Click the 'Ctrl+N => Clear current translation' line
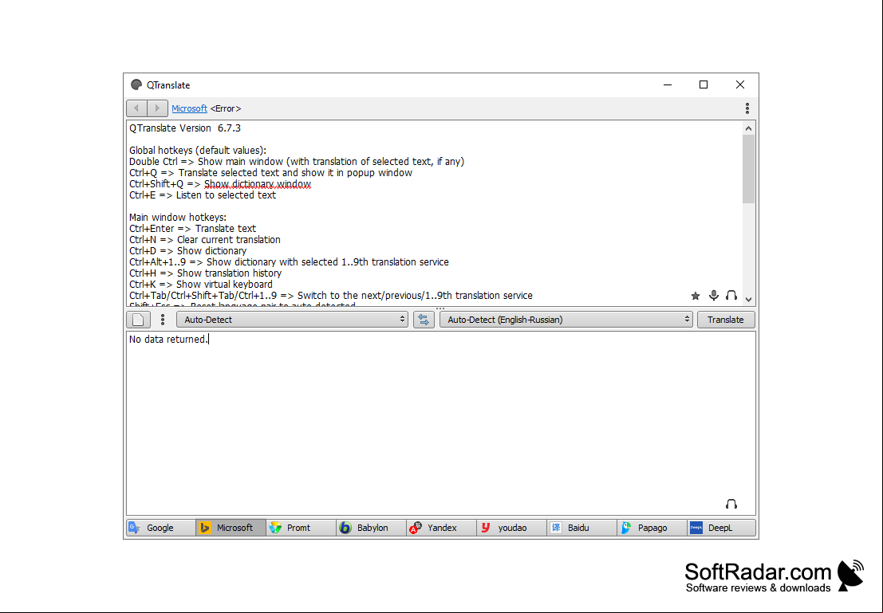The width and height of the screenshot is (883, 613). (205, 240)
